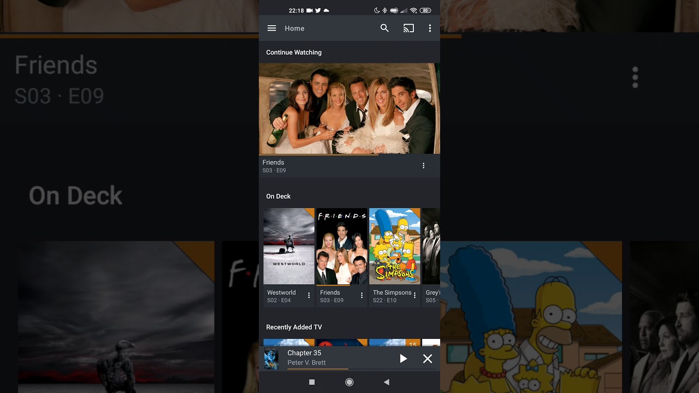Screen dimensions: 699x393
Task: Tap The Simpsons S22 · E10 label
Action: tap(385, 301)
